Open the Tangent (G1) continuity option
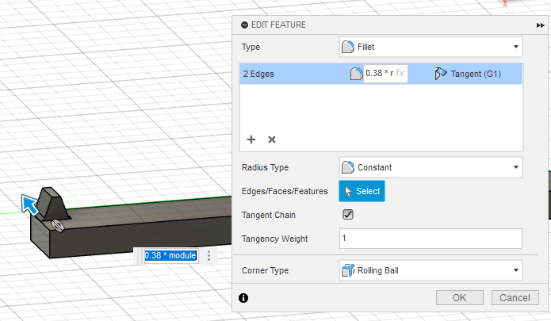The height and width of the screenshot is (321, 551). 468,74
